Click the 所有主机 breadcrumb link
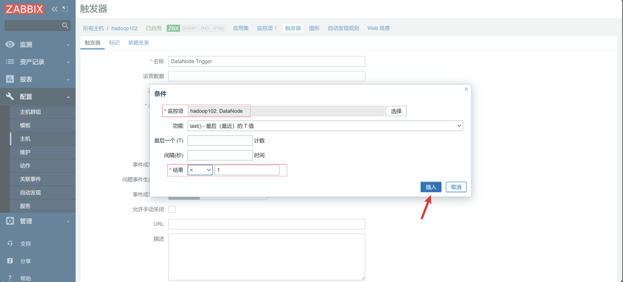The height and width of the screenshot is (282, 623). [94, 28]
